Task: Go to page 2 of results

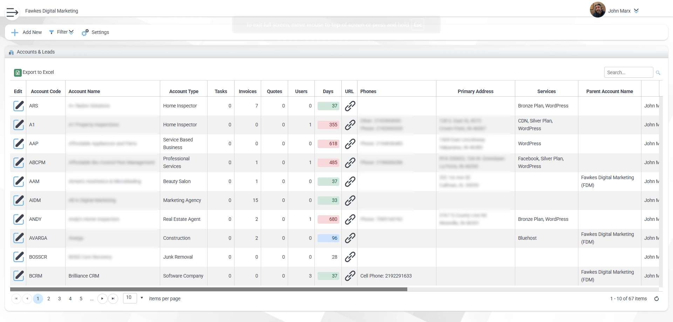Action: pyautogui.click(x=49, y=299)
